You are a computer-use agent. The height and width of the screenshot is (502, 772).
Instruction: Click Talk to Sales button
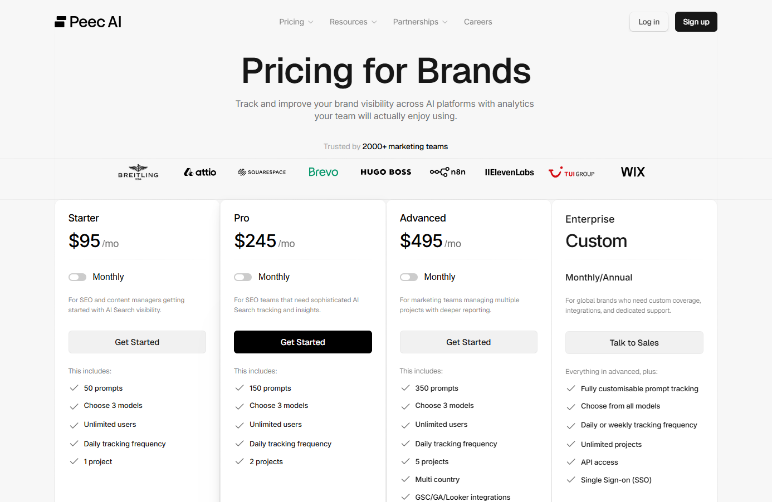(x=634, y=343)
